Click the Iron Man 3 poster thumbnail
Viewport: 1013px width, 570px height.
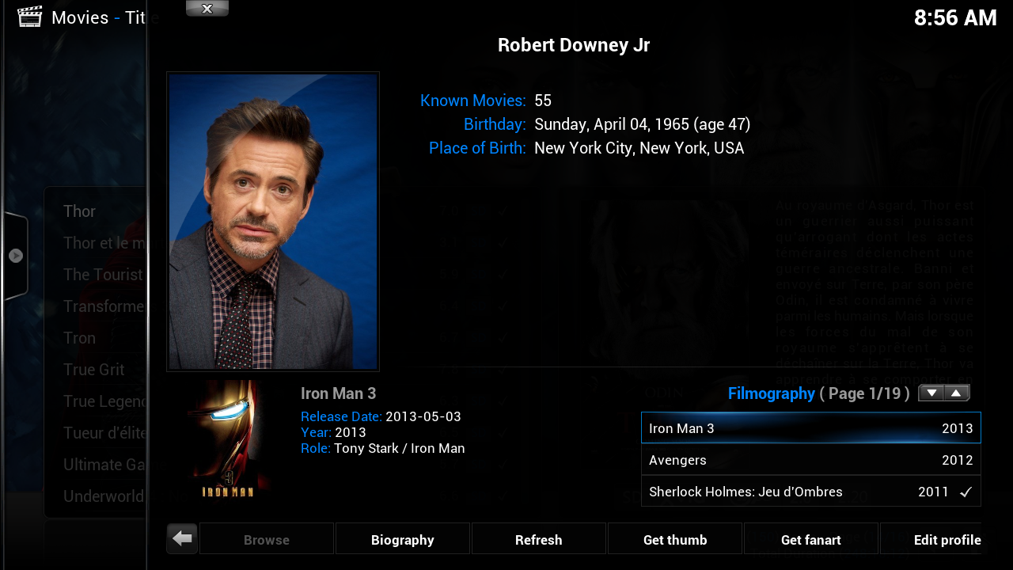click(x=228, y=439)
